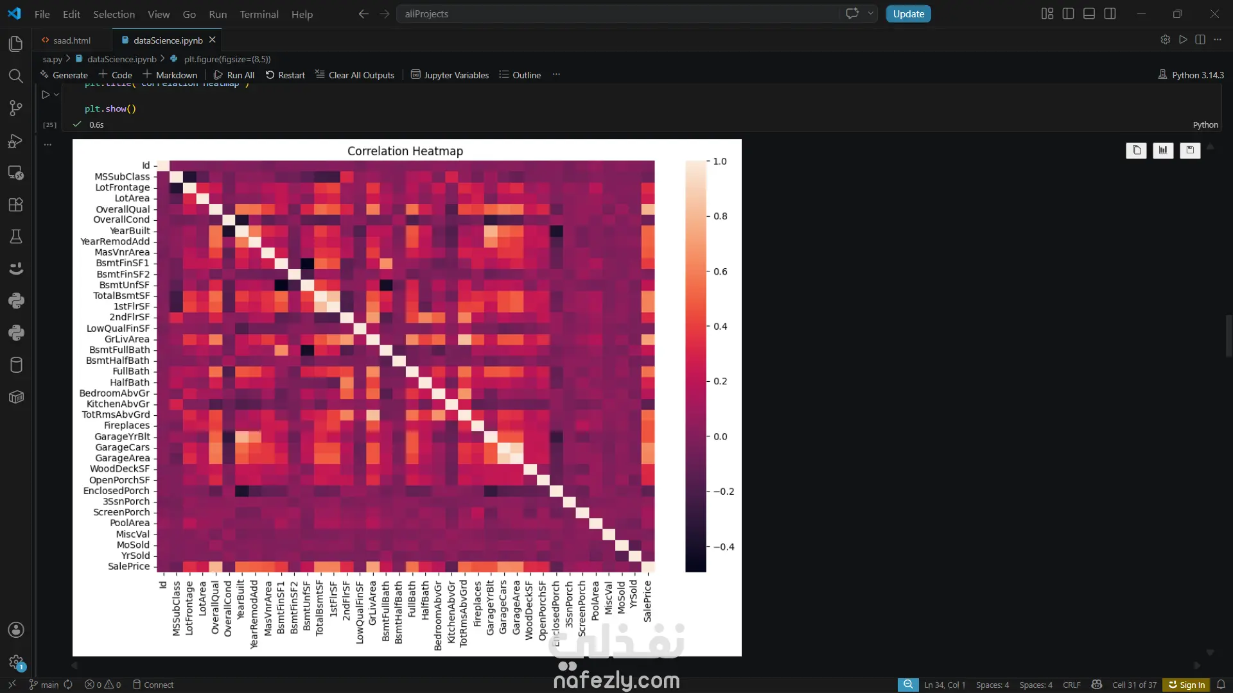Click Cell 31 of 37 indicator
1233x693 pixels.
[x=1134, y=685]
